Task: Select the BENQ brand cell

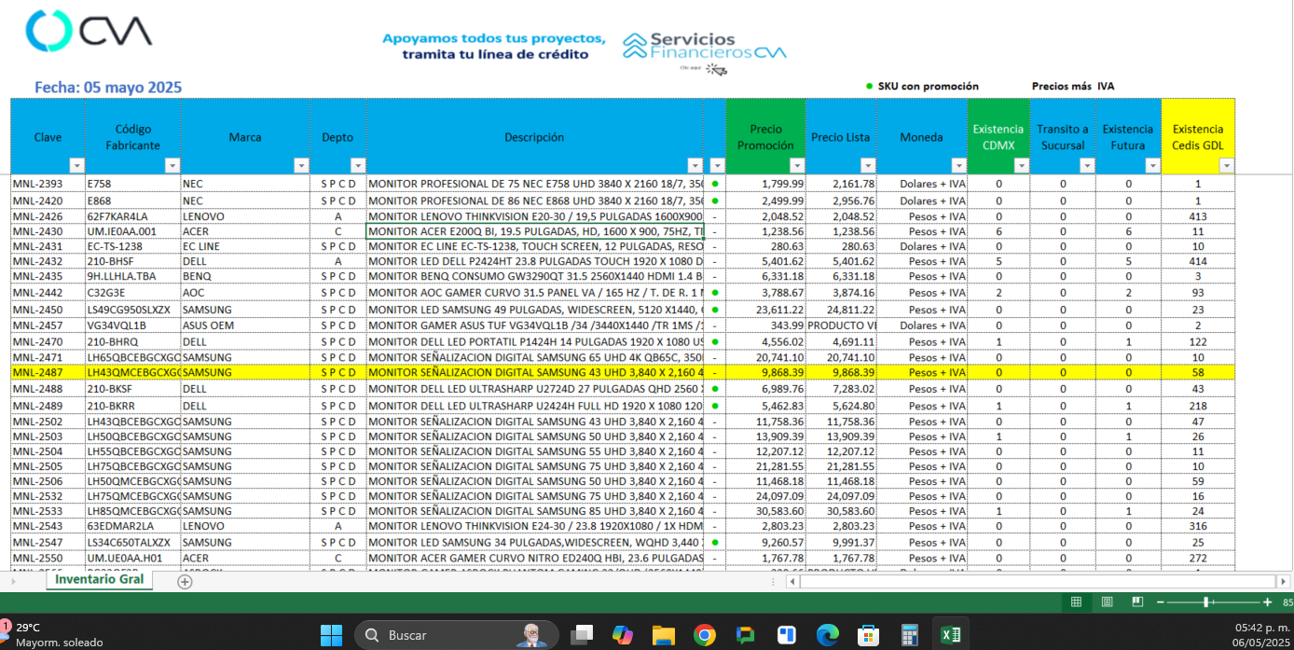Action: coord(245,276)
